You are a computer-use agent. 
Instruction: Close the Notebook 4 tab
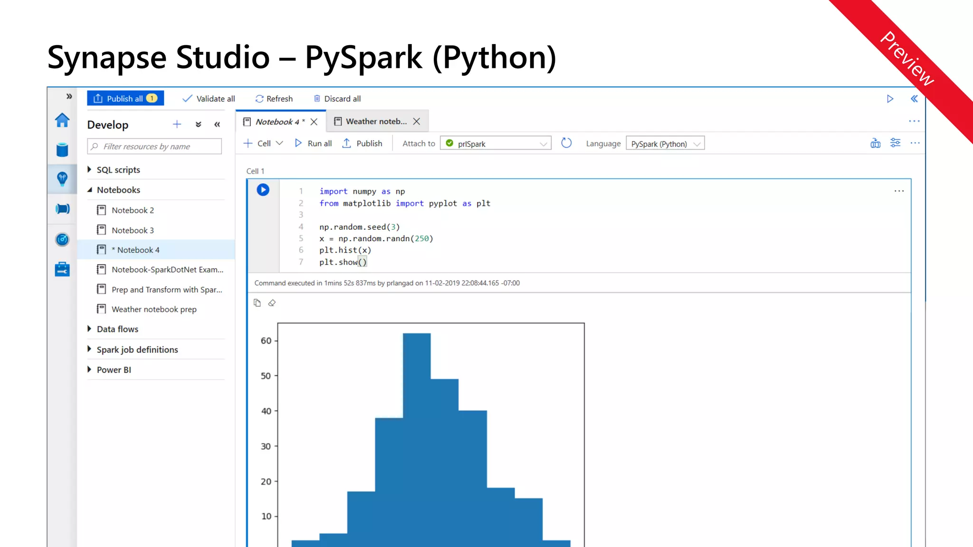[x=314, y=122]
